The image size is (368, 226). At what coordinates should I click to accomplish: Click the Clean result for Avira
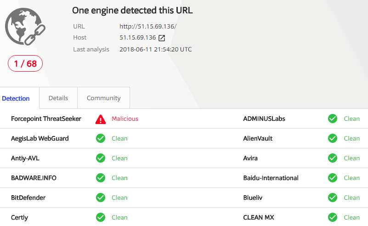[x=351, y=158]
